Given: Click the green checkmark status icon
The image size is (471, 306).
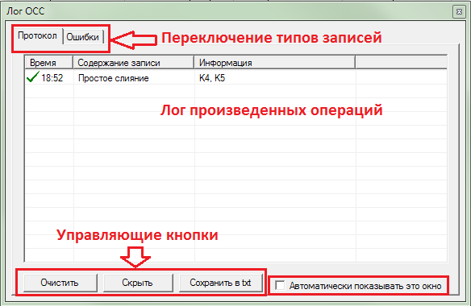Looking at the screenshot, I should tap(33, 76).
